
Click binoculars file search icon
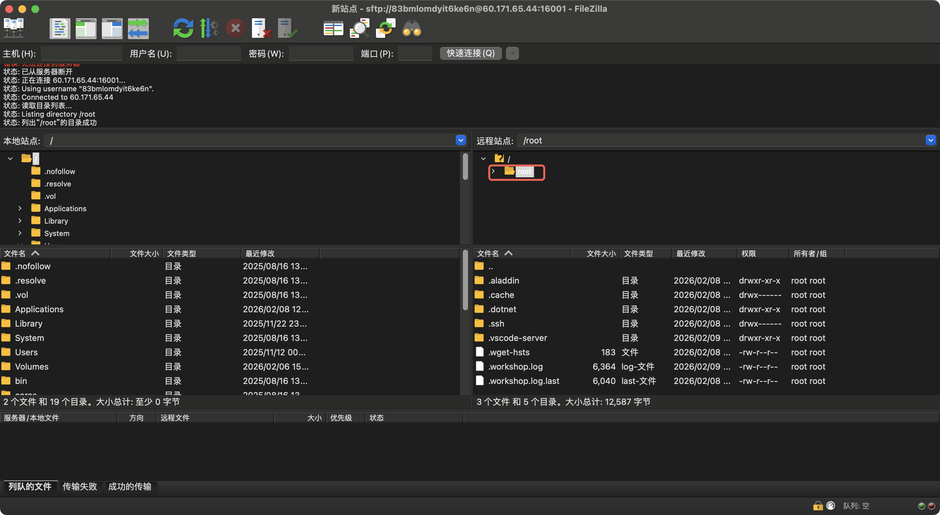(x=412, y=28)
